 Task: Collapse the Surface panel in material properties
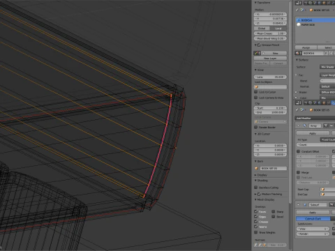[297, 60]
